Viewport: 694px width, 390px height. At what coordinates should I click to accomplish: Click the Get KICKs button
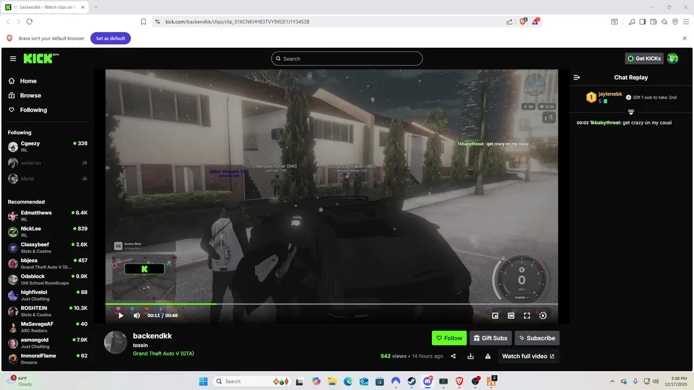644,58
